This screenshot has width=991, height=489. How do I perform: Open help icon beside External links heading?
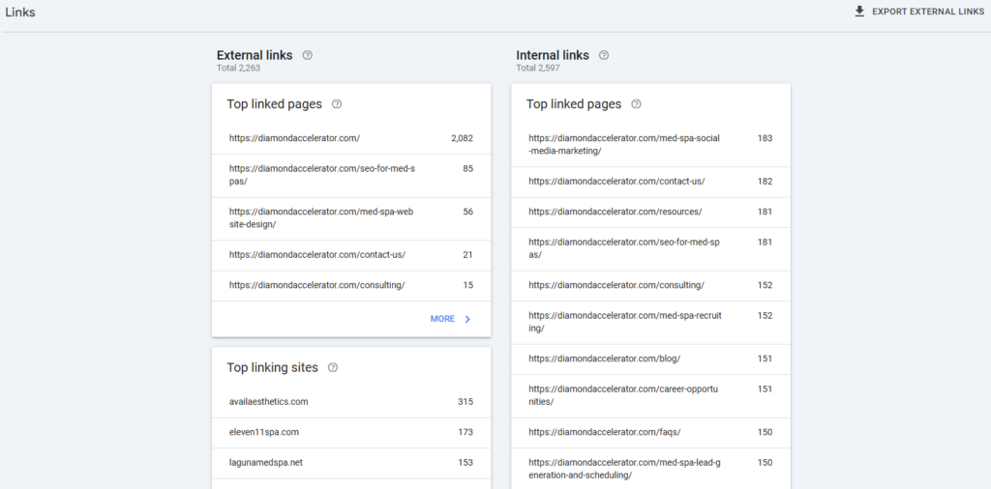click(x=307, y=55)
